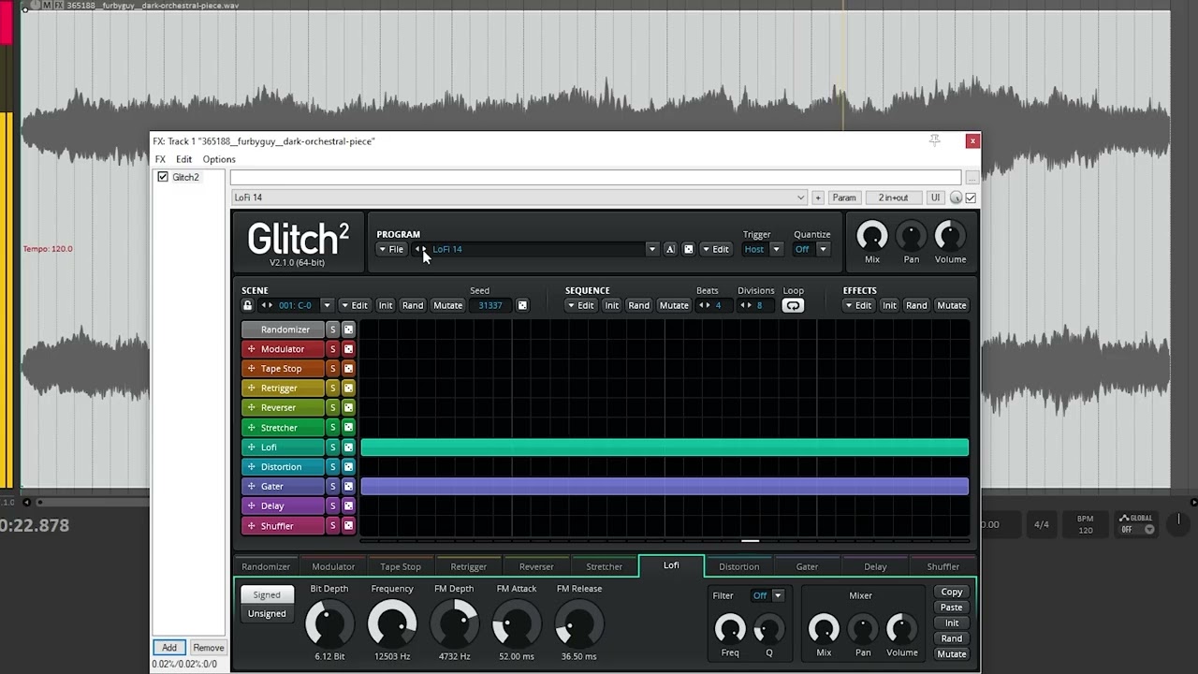
Task: Open the Effects Edit dropdown
Action: (858, 305)
